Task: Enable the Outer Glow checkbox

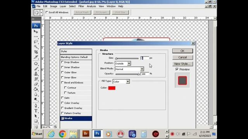Action: (62, 72)
